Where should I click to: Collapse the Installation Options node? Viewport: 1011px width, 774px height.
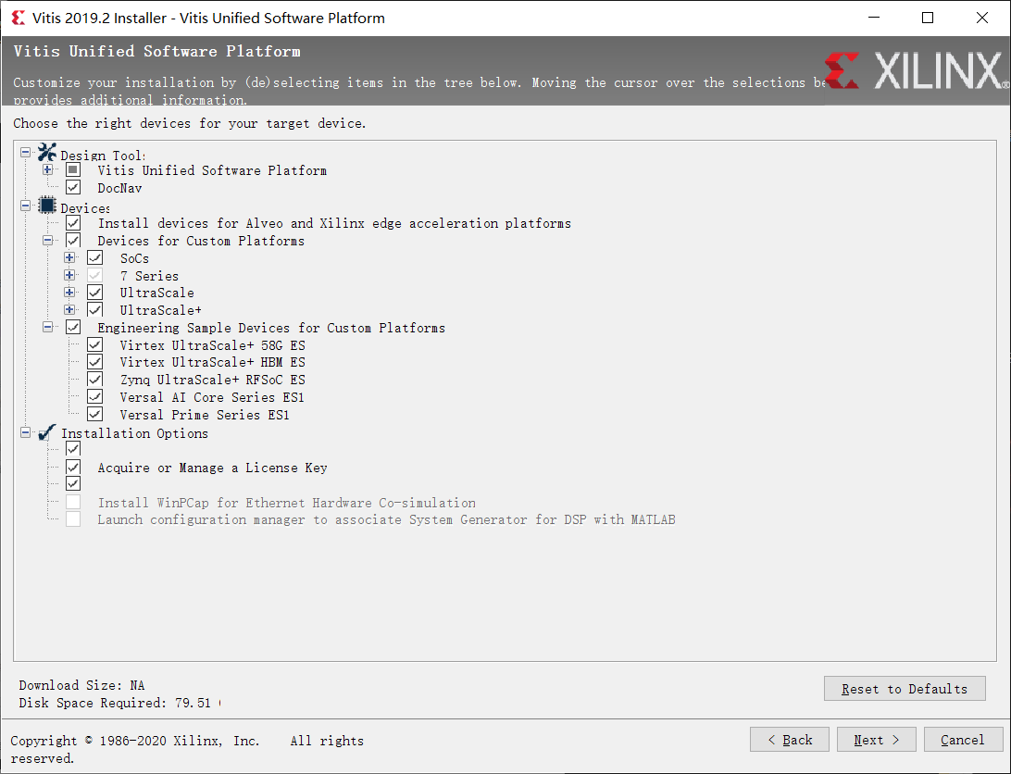tap(25, 432)
